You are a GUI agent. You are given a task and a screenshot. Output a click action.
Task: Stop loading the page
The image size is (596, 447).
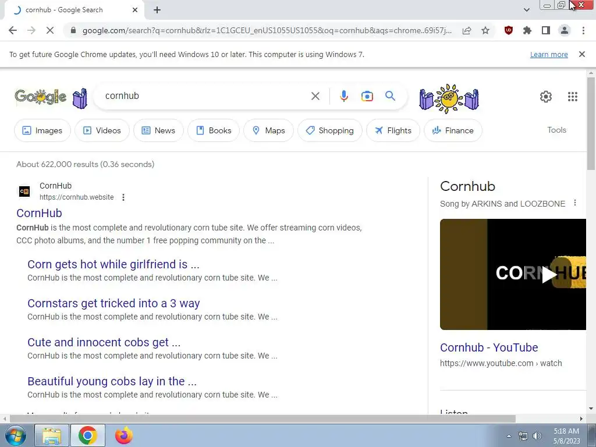(50, 30)
